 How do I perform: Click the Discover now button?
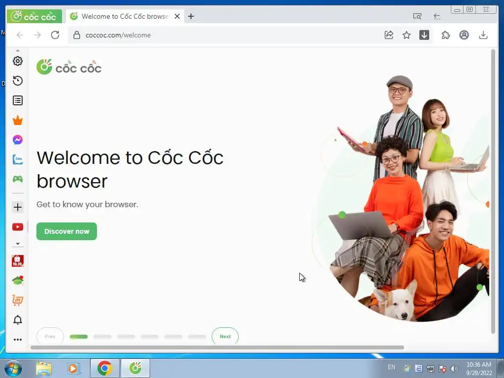point(66,231)
